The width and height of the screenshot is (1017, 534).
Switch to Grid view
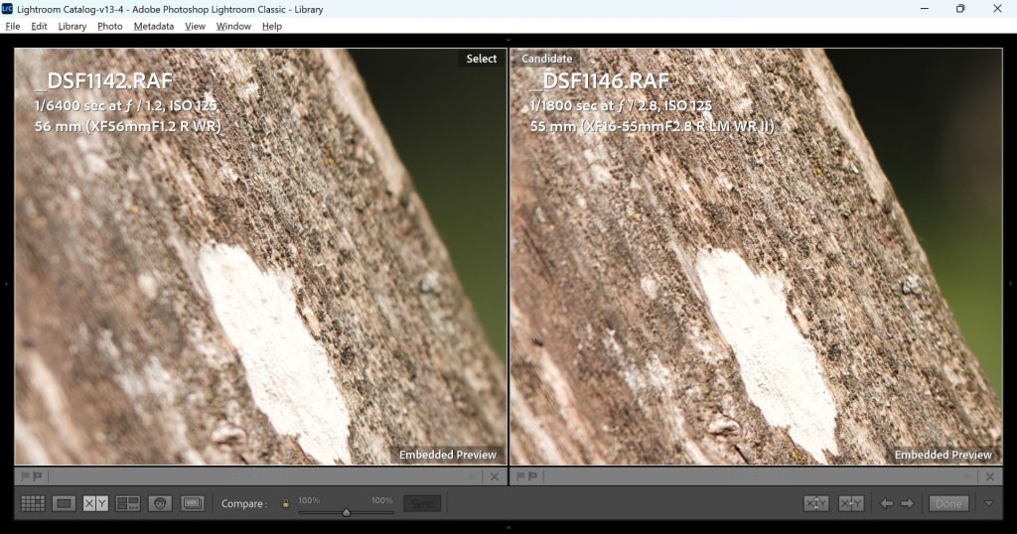click(x=33, y=503)
